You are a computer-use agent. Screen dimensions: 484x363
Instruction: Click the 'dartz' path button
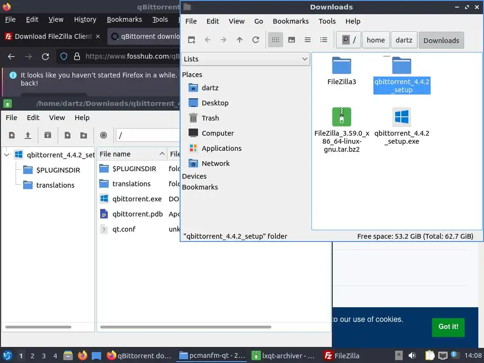click(x=404, y=40)
